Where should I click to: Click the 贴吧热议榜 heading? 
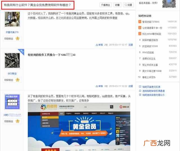tap(145, 16)
